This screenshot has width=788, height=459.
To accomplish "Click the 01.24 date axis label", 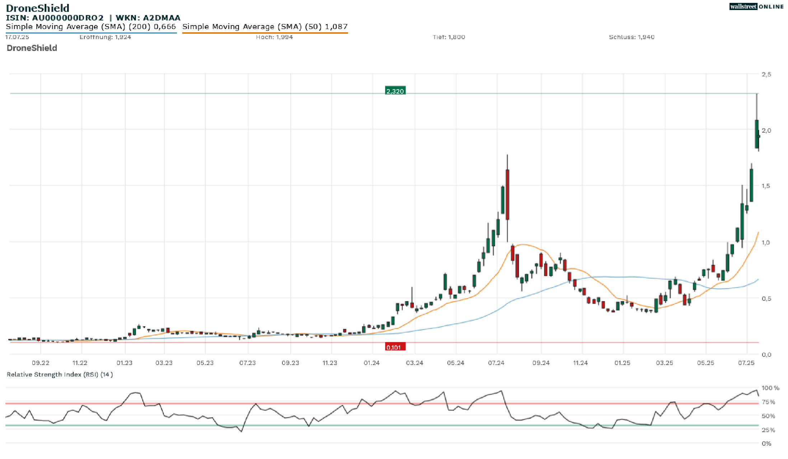I will pos(372,363).
